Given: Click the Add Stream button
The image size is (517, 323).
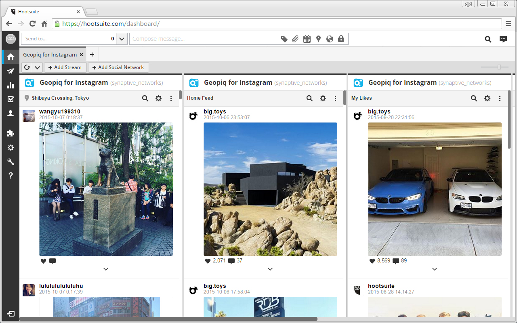Looking at the screenshot, I should tap(65, 67).
